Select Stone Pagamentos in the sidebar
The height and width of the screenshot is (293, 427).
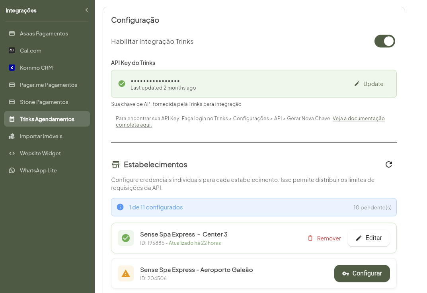click(x=44, y=102)
